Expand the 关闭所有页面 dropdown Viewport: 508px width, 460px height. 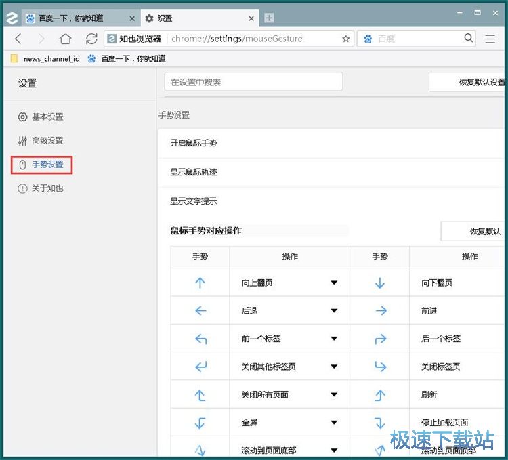334,394
